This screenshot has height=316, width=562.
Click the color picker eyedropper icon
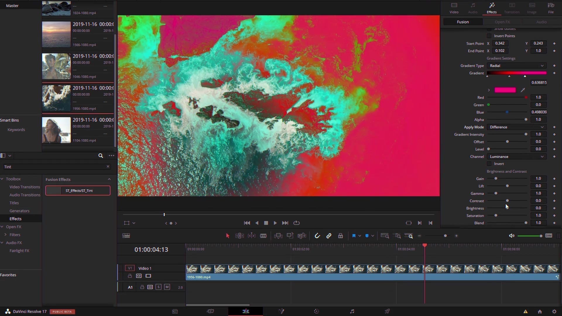point(523,90)
